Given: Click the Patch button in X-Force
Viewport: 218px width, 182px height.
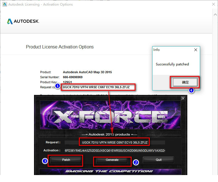Looking at the screenshot, I should [x=66, y=160].
